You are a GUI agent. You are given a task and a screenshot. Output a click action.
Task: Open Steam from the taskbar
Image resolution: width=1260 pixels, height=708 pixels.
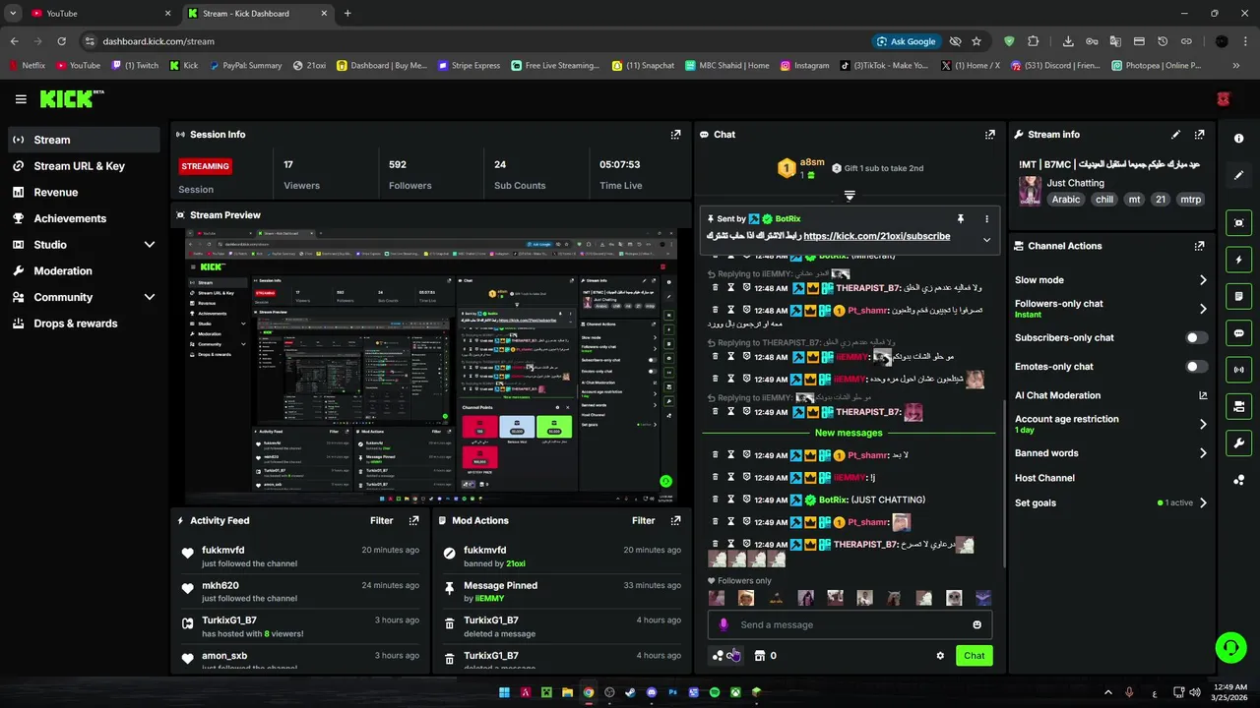630,692
